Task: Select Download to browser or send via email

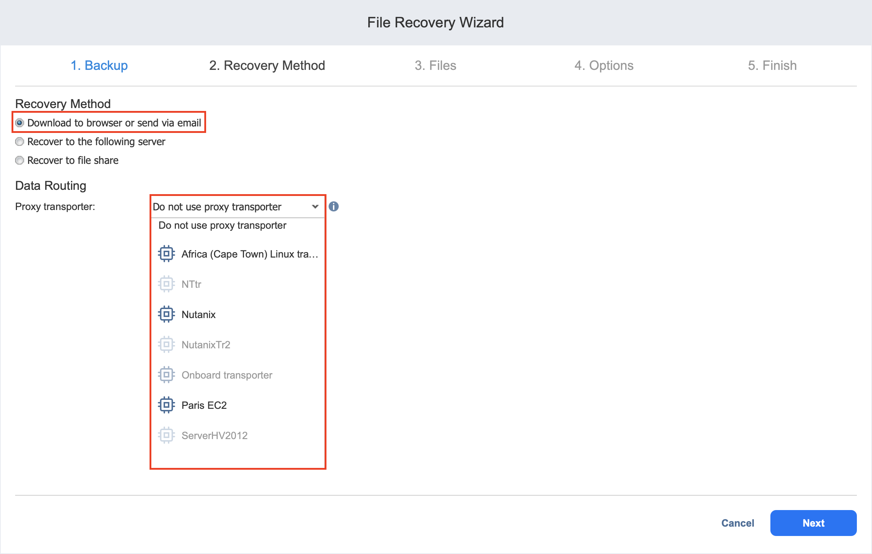Action: click(19, 123)
